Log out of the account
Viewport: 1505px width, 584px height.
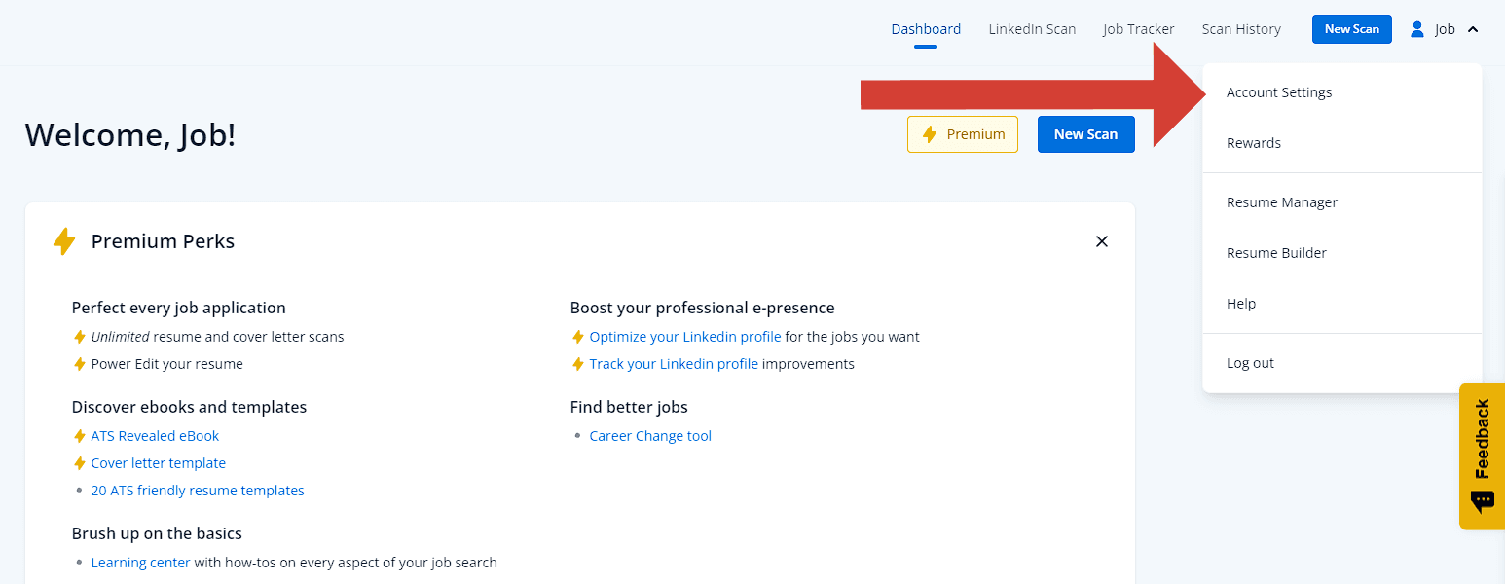(1250, 363)
